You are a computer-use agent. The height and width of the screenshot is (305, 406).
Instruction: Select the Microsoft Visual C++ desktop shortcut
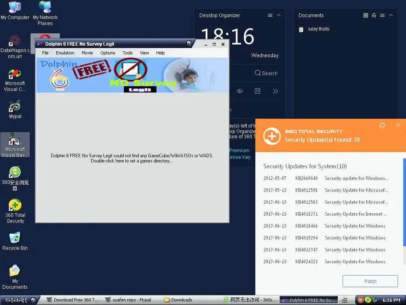pyautogui.click(x=15, y=80)
